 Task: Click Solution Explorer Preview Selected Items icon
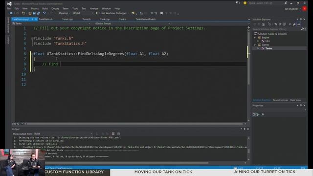pyautogui.click(x=299, y=24)
